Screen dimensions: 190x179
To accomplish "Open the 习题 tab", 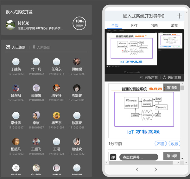I will click(154, 25).
